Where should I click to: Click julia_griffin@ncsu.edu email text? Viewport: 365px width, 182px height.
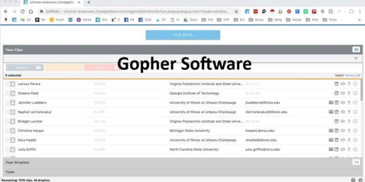pyautogui.click(x=263, y=149)
